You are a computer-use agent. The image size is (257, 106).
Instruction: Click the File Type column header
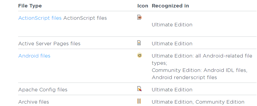[30, 6]
